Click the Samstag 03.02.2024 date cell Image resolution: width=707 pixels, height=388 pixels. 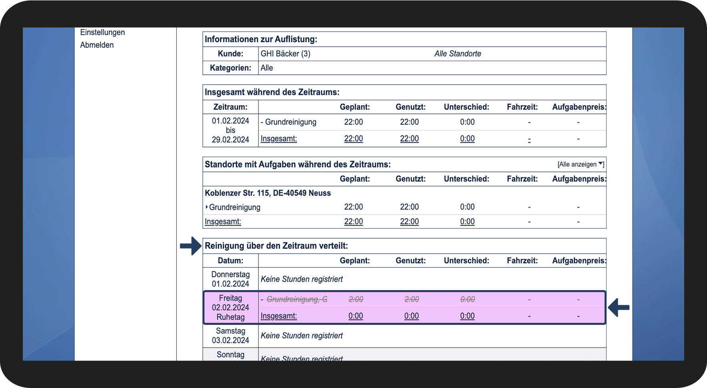tap(230, 336)
